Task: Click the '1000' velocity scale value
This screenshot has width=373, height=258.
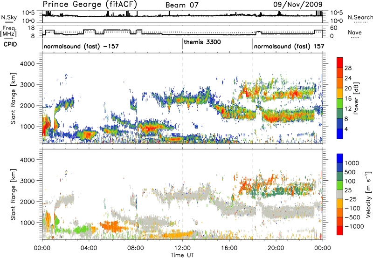Action: click(352, 163)
